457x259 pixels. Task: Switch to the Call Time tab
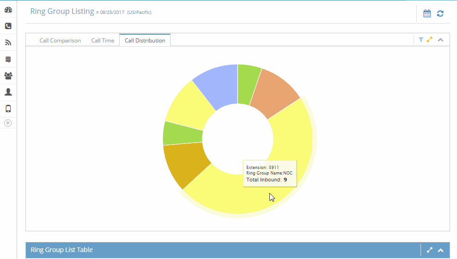[x=103, y=41]
